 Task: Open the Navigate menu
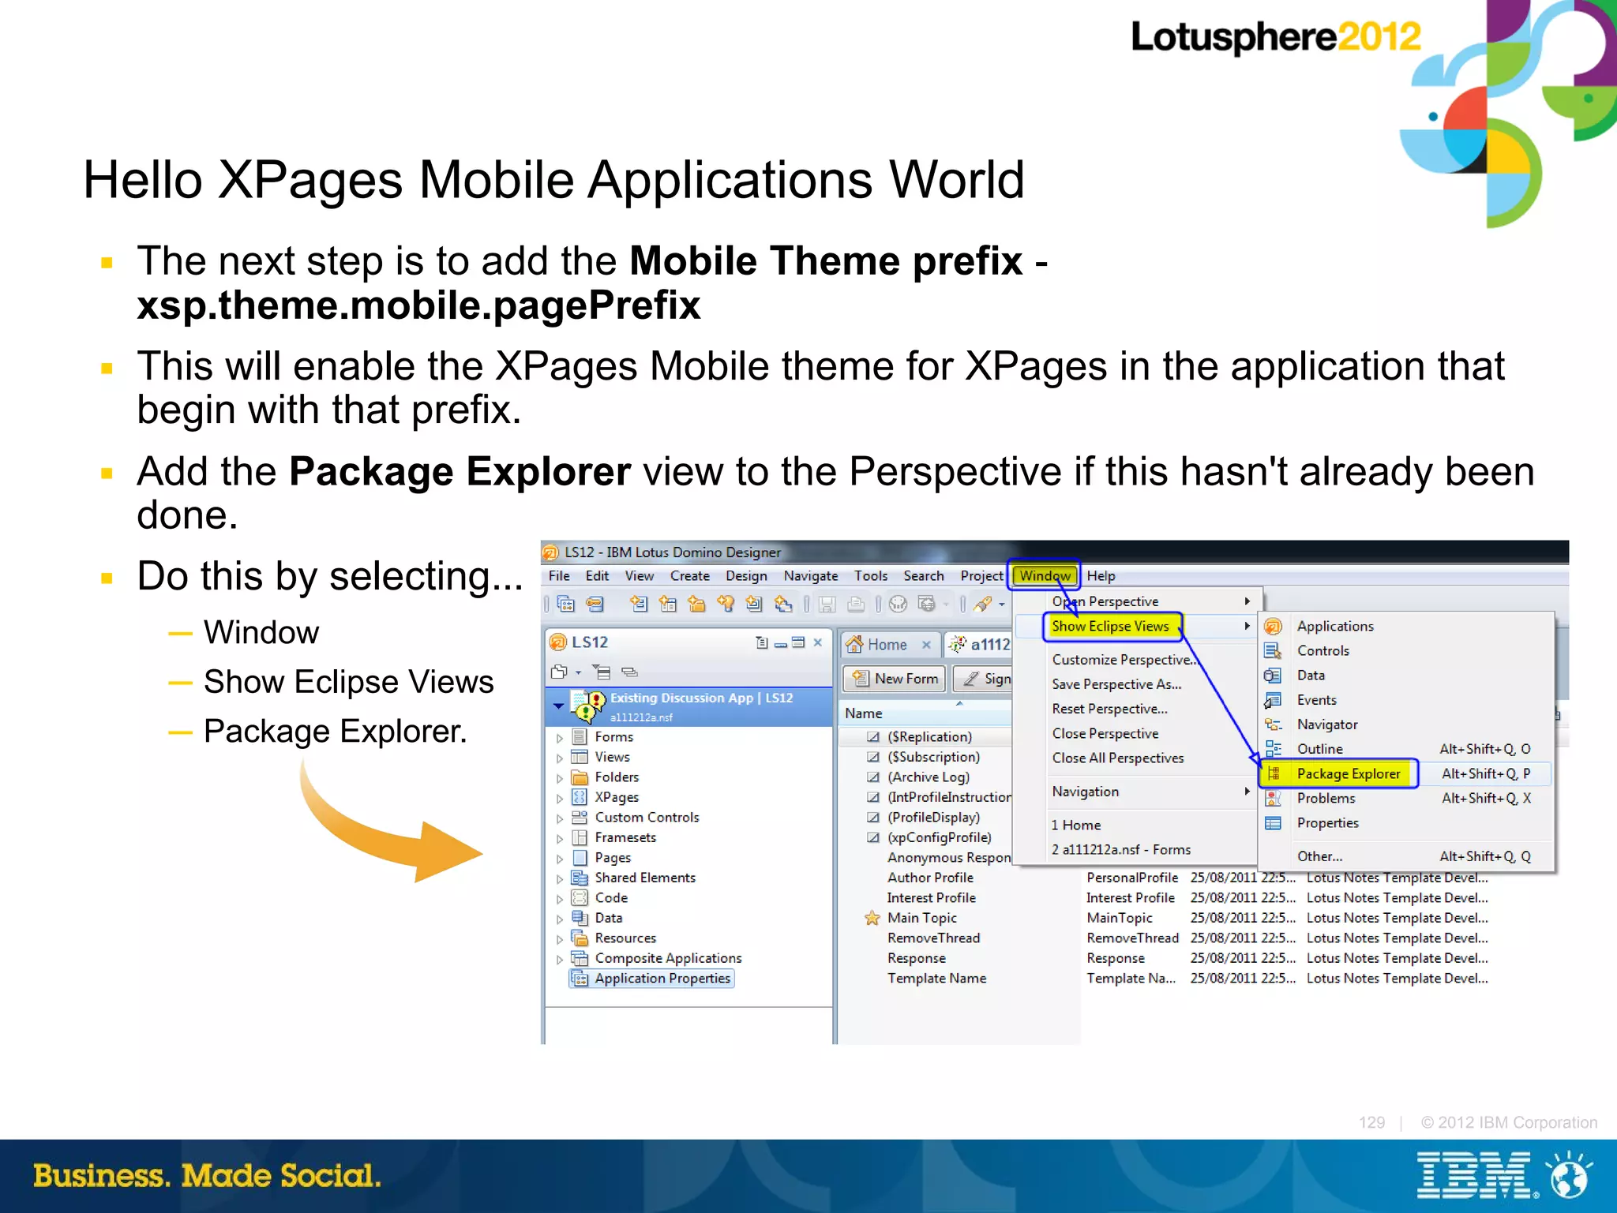tap(810, 575)
